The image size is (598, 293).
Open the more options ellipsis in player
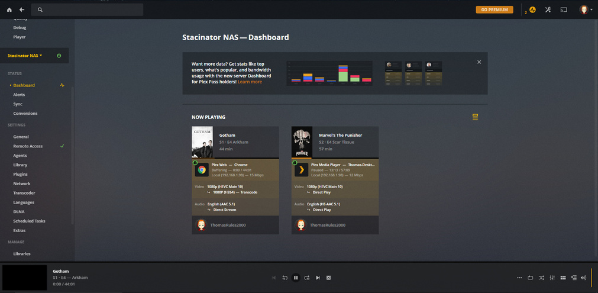(519, 278)
